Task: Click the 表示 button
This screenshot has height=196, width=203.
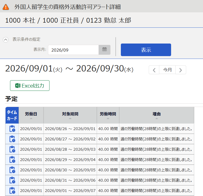Action: coord(146,50)
